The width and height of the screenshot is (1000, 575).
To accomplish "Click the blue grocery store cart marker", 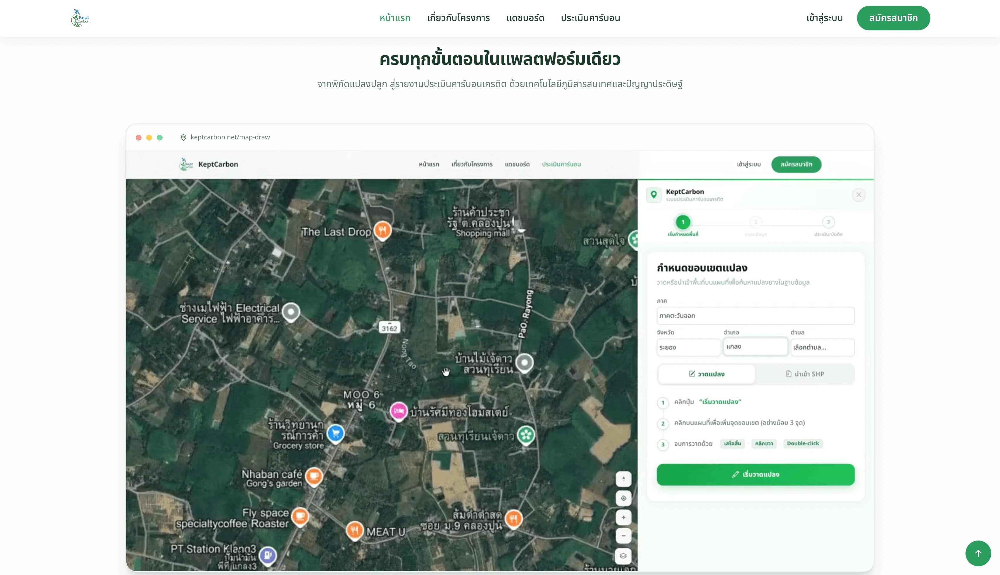I will coord(335,434).
